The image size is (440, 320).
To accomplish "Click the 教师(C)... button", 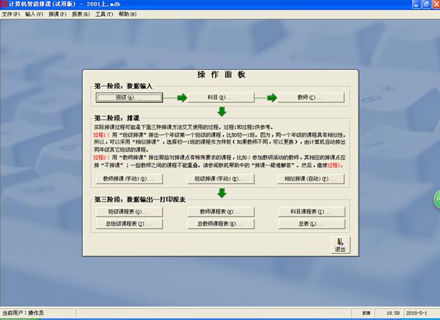I will click(x=311, y=98).
